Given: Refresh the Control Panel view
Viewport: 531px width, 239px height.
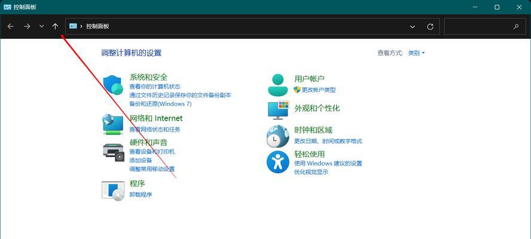Looking at the screenshot, I should point(430,27).
